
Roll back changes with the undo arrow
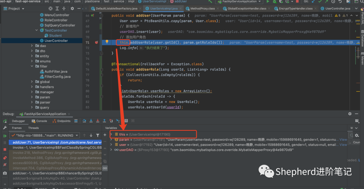pyautogui.click(x=340, y=1)
